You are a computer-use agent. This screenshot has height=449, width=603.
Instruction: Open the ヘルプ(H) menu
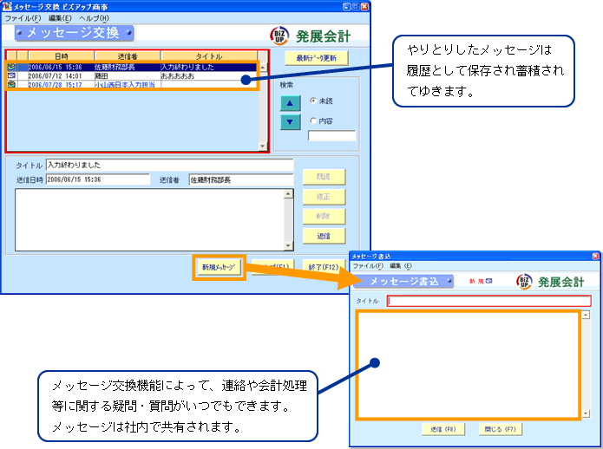pyautogui.click(x=94, y=18)
